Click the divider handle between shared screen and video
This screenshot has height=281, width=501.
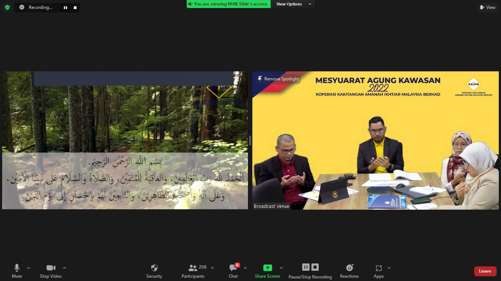[x=250, y=140]
